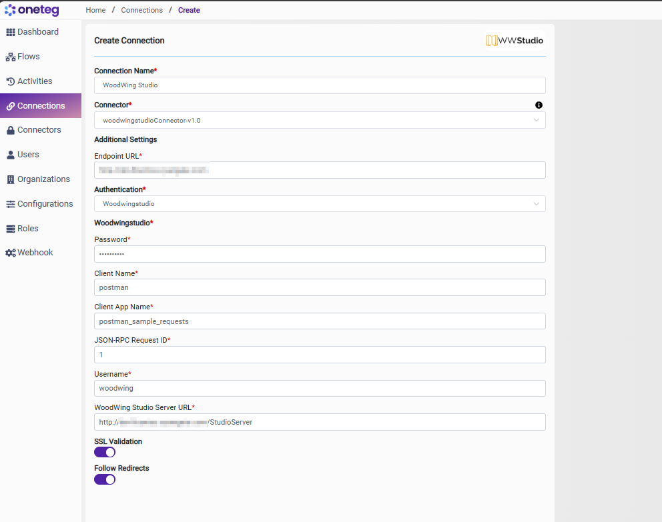Click the SSL Validation label
The image size is (662, 522).
[118, 441]
